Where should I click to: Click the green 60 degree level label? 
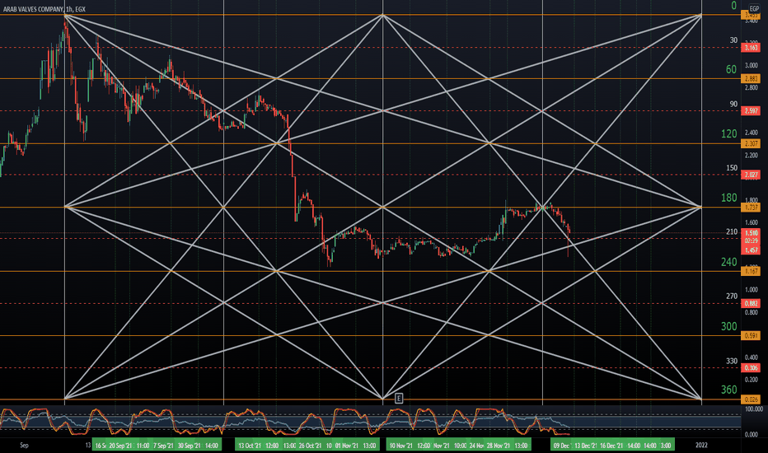[x=731, y=69]
